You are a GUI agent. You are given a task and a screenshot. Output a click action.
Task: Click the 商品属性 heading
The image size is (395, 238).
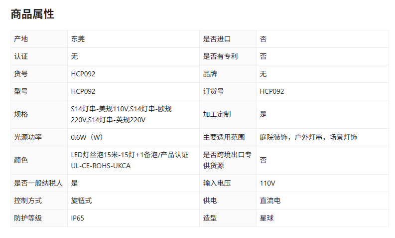(x=32, y=14)
